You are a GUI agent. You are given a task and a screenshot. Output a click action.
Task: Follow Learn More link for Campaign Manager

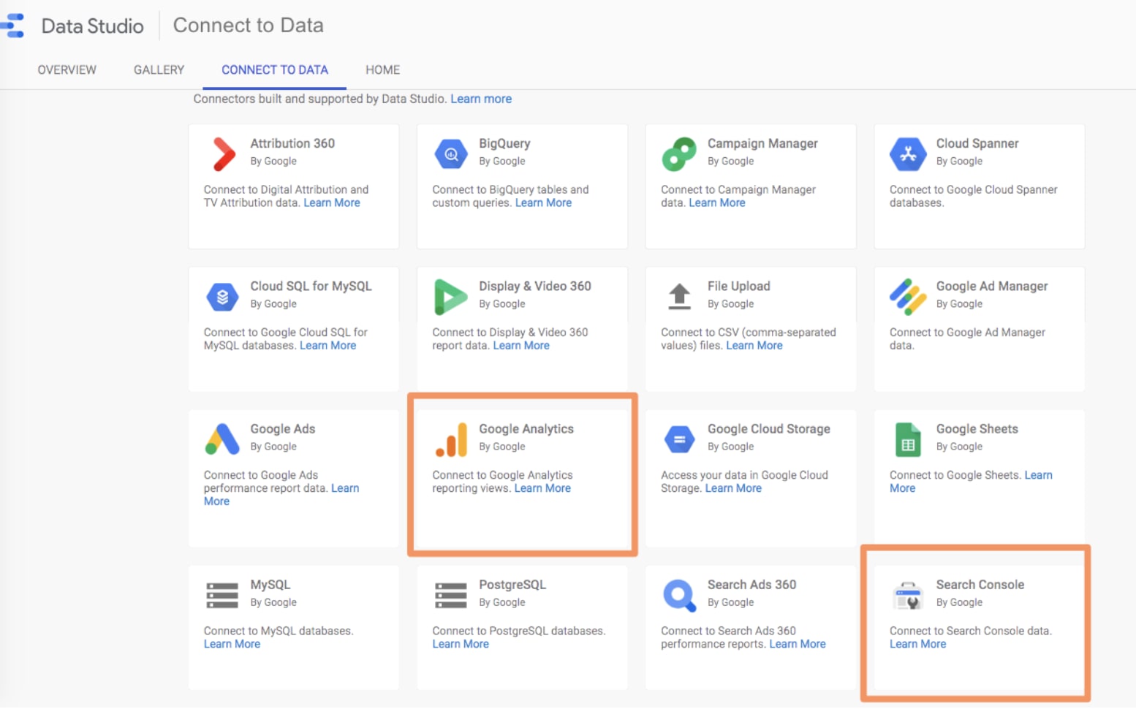(717, 202)
